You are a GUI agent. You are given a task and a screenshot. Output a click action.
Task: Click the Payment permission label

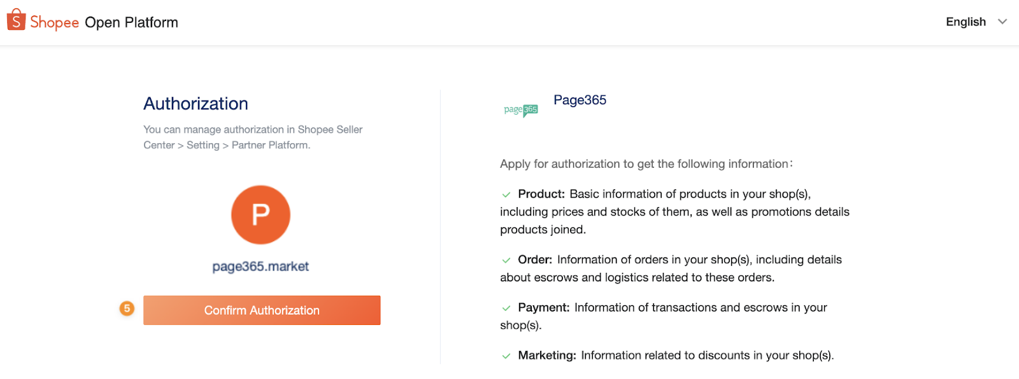click(x=544, y=307)
